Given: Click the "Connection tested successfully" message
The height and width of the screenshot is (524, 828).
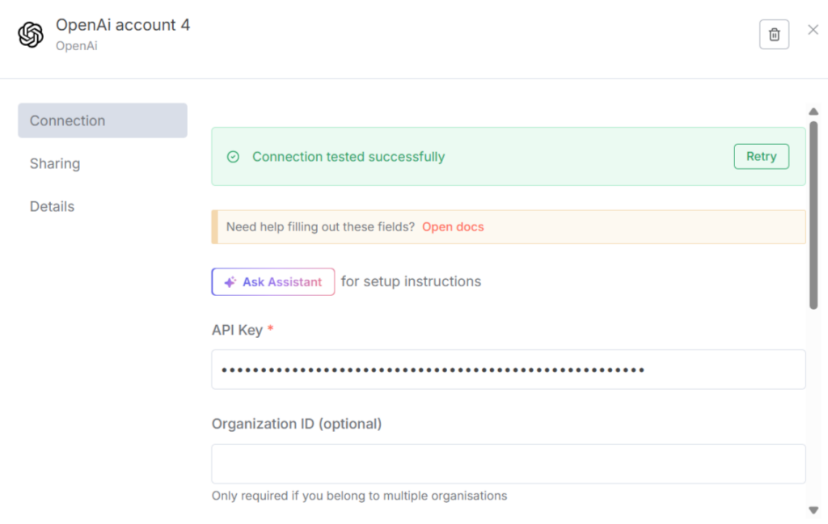Looking at the screenshot, I should tap(349, 157).
